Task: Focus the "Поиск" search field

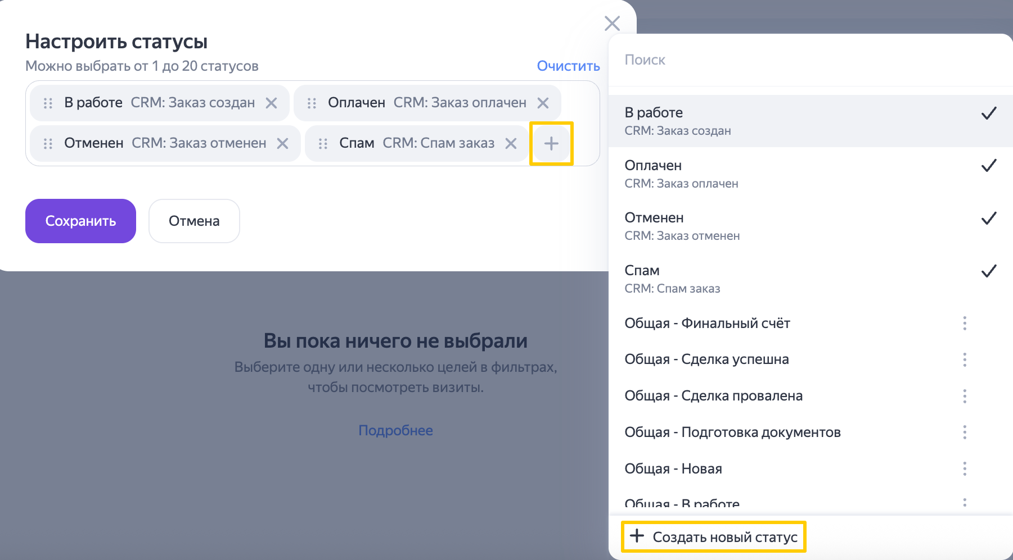Action: (x=810, y=60)
